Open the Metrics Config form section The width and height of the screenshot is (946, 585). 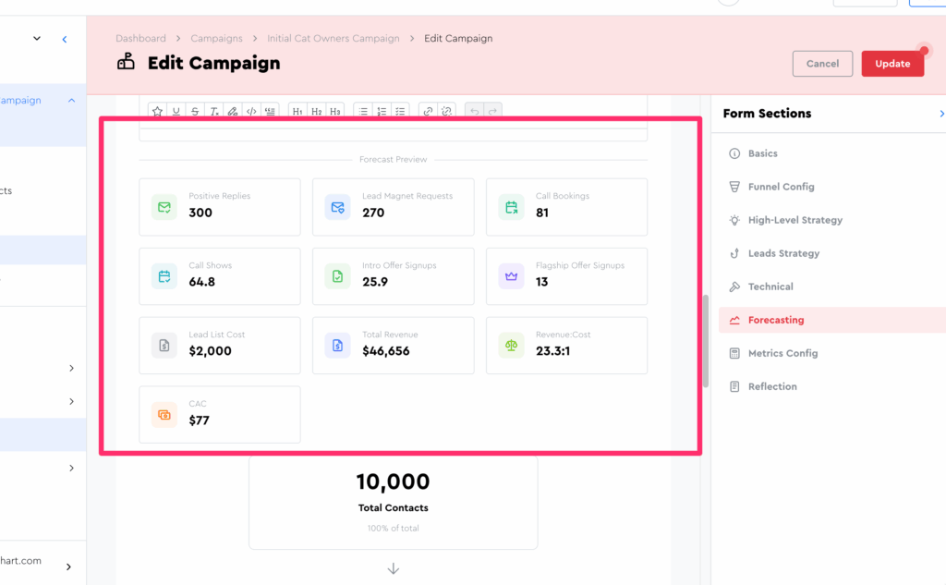tap(782, 353)
